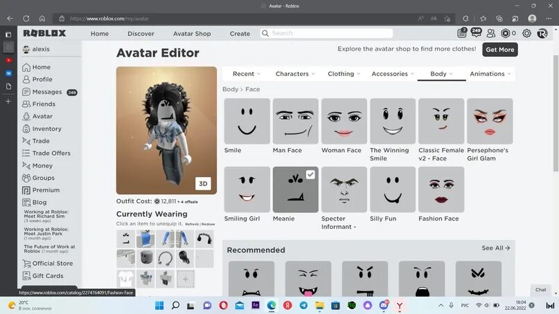Viewport: 559px width, 314px height.
Task: Open alexis user profile in sidebar
Action: 36,49
